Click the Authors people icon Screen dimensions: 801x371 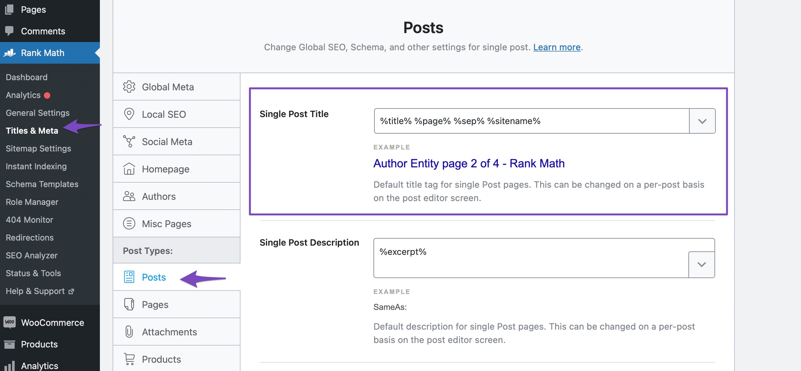[x=129, y=196]
